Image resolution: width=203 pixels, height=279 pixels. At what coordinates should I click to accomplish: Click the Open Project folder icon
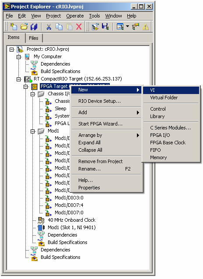[24, 27]
